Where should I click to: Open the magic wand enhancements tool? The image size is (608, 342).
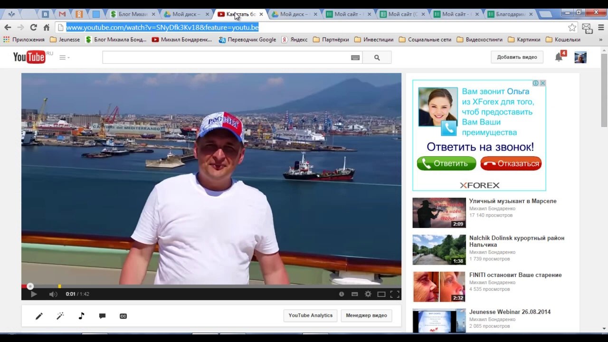60,316
